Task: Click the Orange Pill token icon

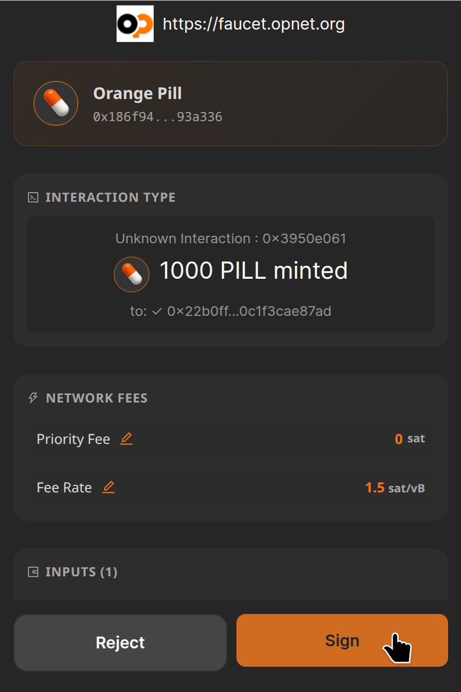Action: [x=56, y=103]
